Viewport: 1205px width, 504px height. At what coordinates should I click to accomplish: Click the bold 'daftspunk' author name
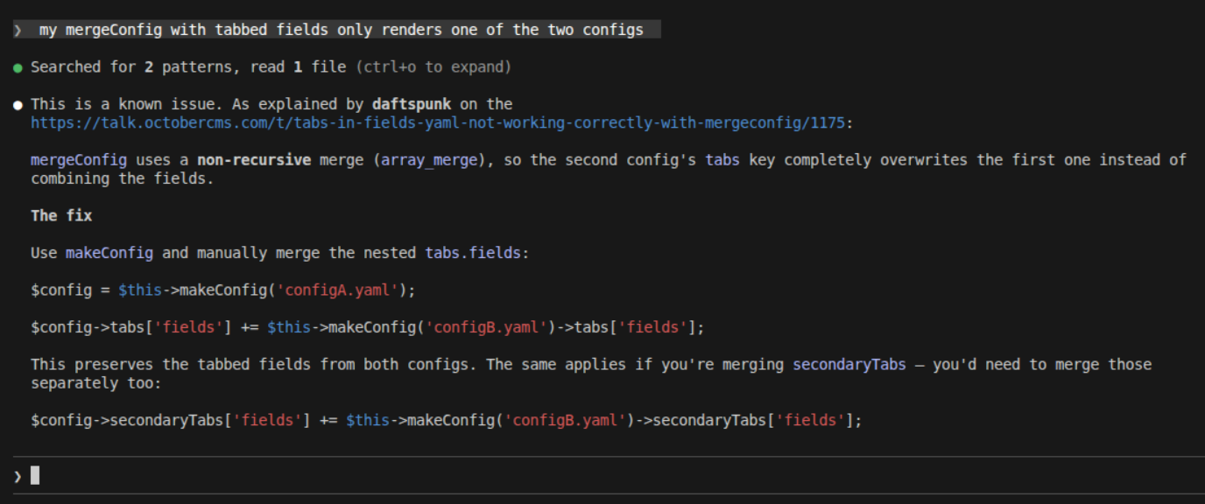point(412,104)
